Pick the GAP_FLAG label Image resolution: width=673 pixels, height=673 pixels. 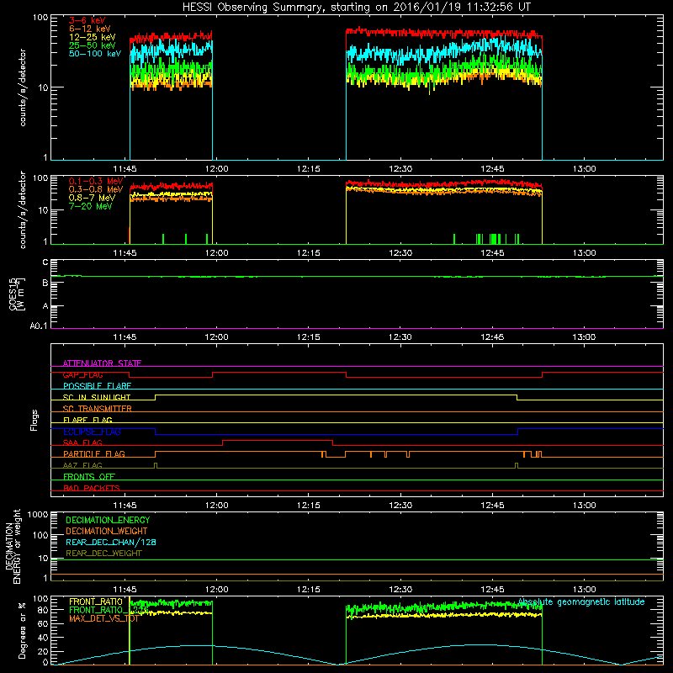(82, 374)
